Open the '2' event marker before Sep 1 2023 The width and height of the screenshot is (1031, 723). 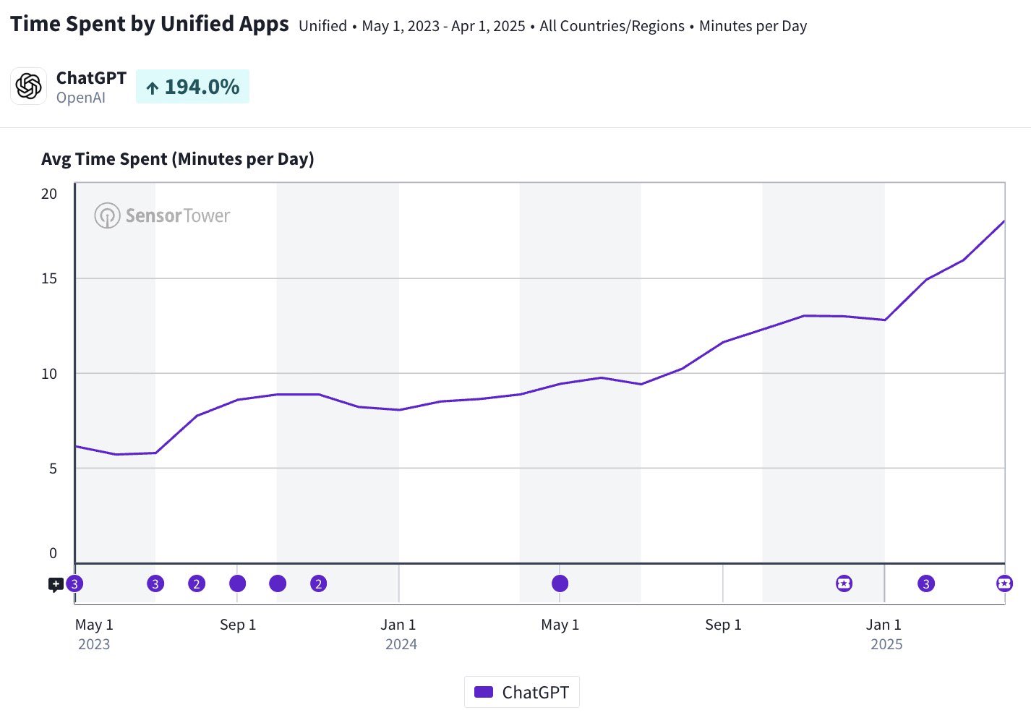click(x=197, y=583)
